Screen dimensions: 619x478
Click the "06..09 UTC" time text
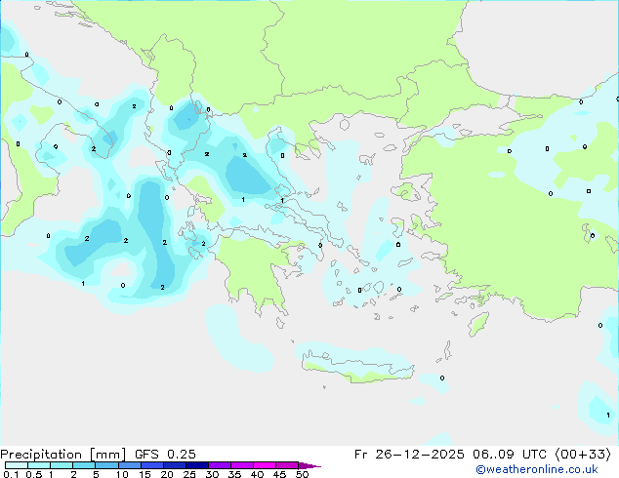[510, 455]
